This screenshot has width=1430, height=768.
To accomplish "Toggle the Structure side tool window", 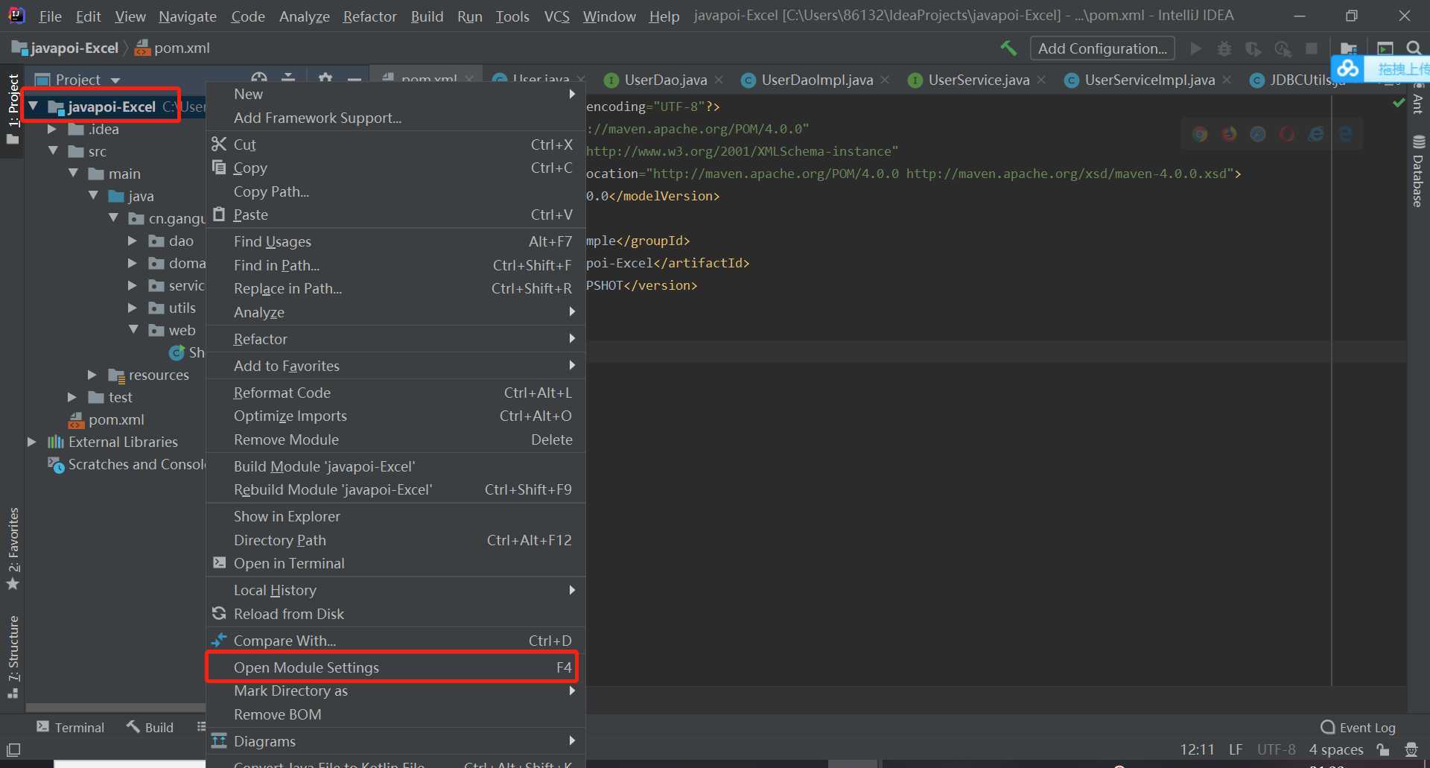I will pyautogui.click(x=13, y=657).
